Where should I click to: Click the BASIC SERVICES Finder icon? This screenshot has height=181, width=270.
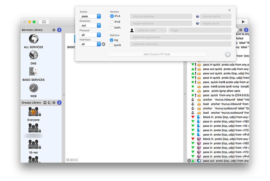[34, 71]
